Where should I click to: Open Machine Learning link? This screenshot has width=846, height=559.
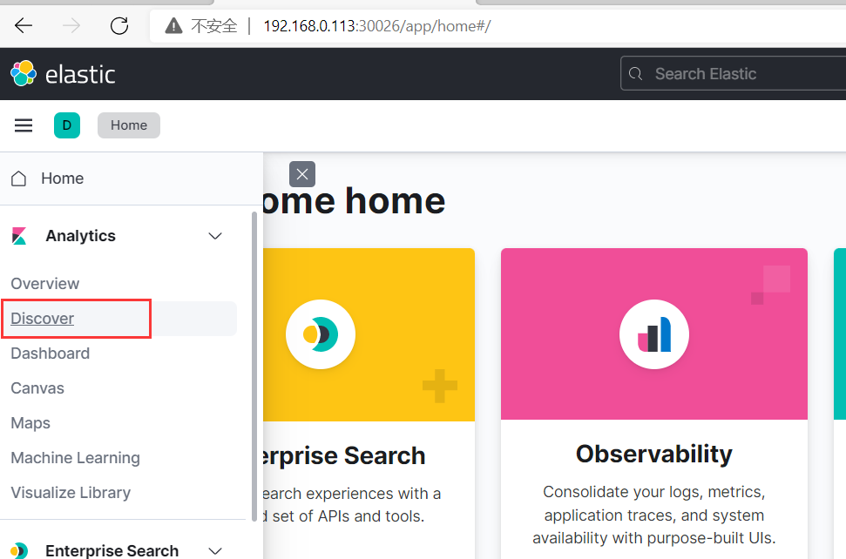[75, 458]
